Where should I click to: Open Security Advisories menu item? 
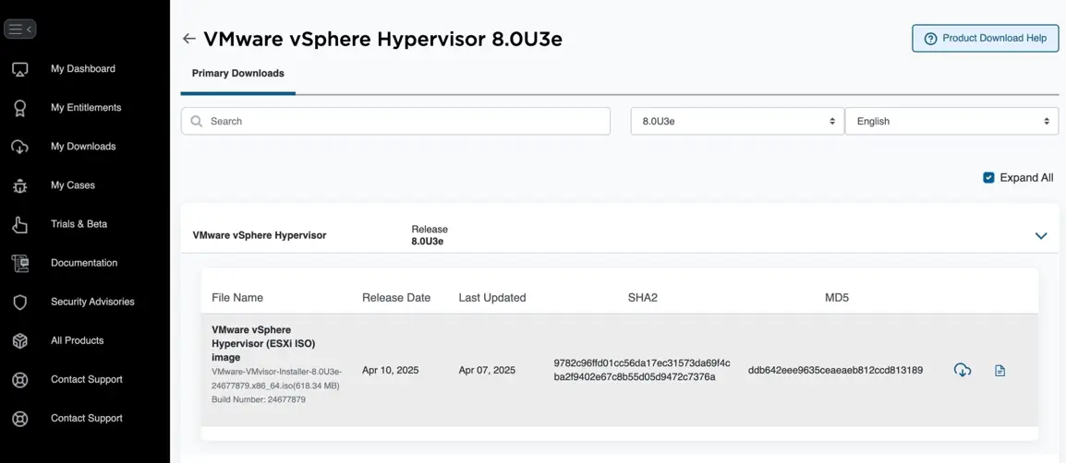(92, 302)
